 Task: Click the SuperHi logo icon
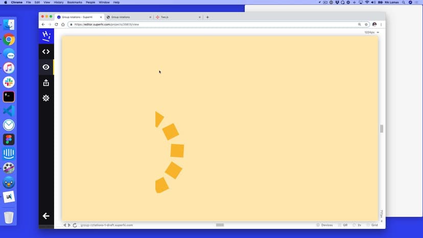pyautogui.click(x=46, y=36)
